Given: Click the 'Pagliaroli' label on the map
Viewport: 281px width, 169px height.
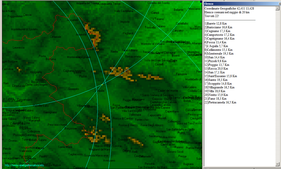Looking at the screenshot, I should tap(128, 33).
